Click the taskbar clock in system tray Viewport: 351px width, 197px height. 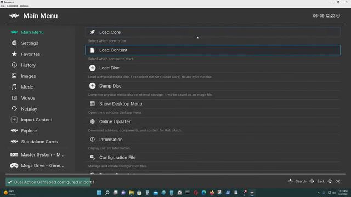click(343, 193)
